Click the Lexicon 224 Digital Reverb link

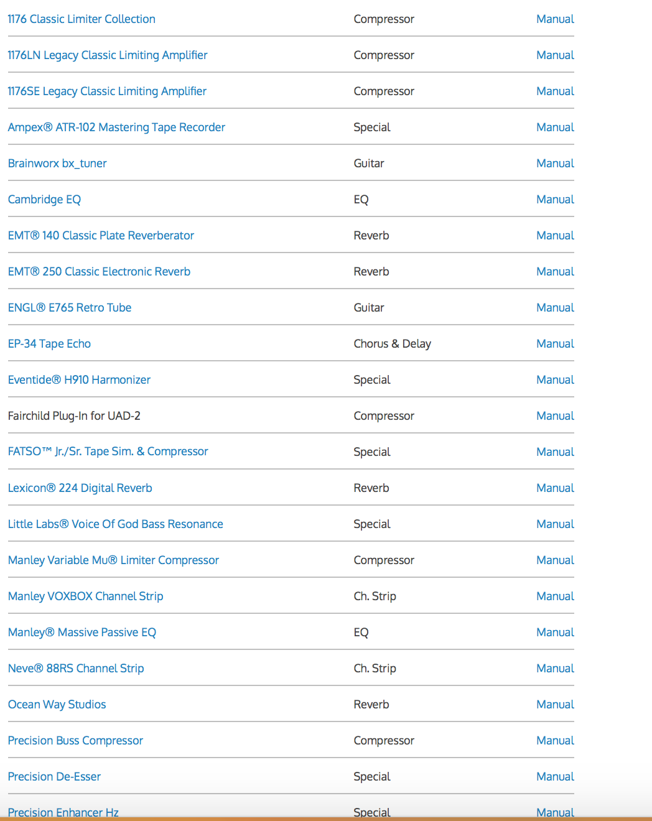80,488
